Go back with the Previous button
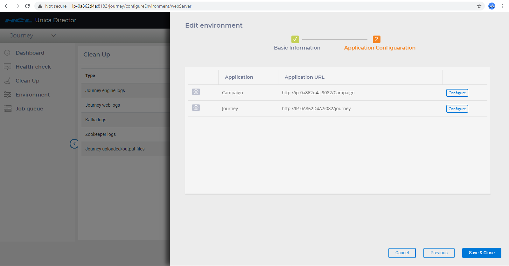 (439, 253)
